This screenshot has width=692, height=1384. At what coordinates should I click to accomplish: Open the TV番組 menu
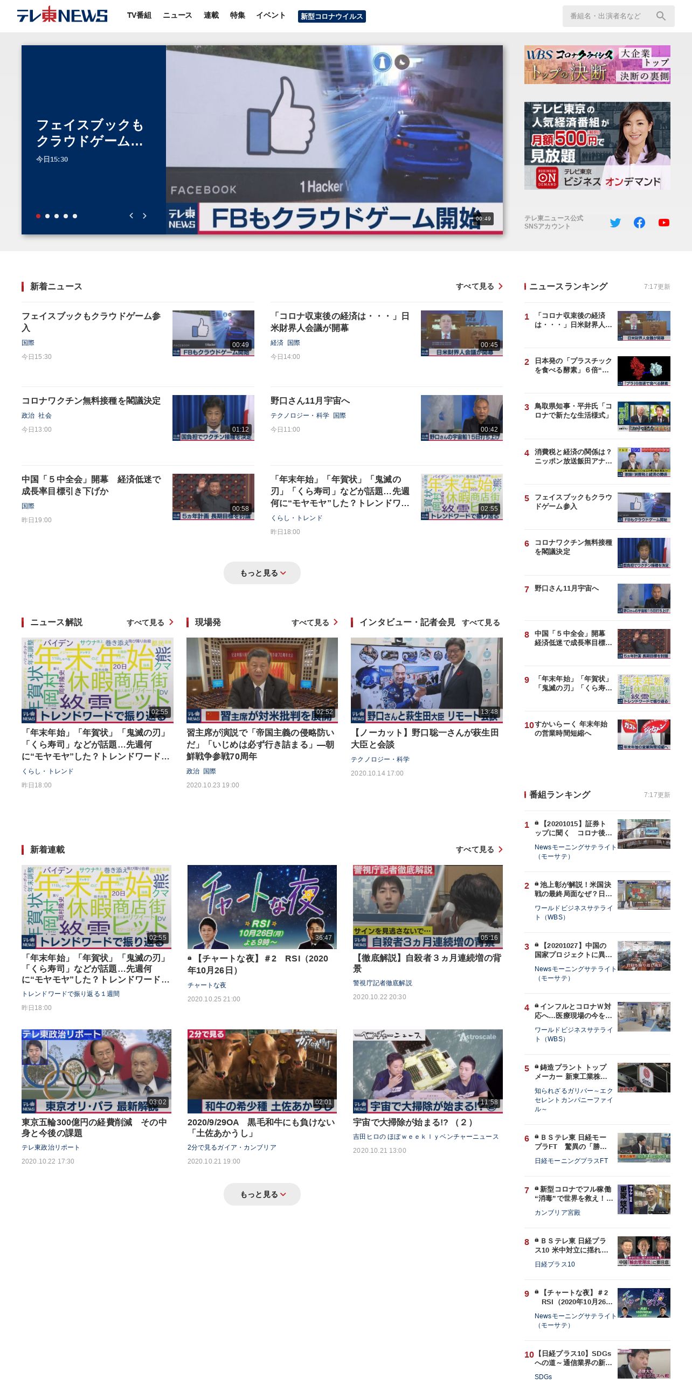pos(139,16)
